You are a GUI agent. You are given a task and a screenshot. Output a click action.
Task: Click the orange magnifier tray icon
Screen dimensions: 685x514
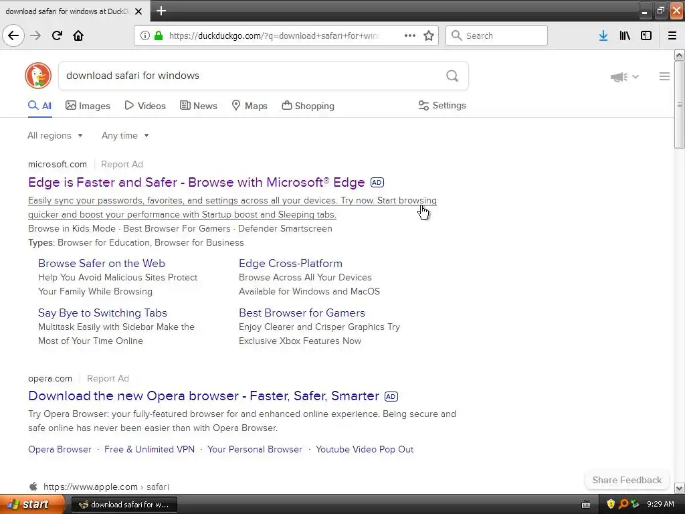(x=623, y=504)
